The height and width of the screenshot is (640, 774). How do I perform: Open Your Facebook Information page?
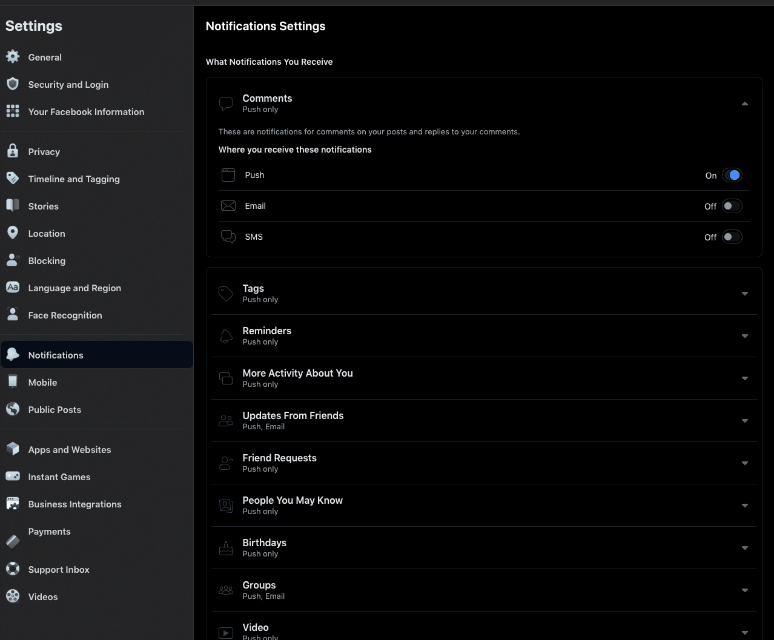96,111
